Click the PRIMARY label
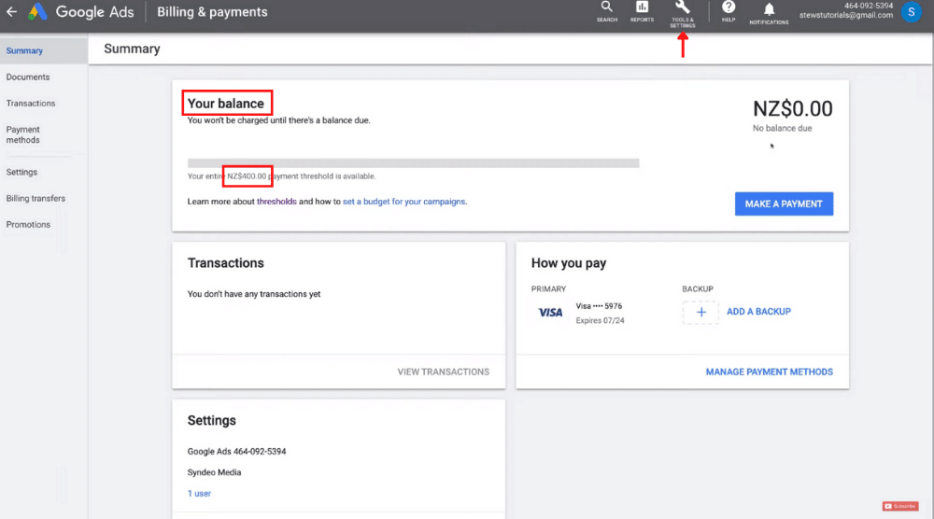Screen dimensions: 934x519 click(548, 289)
